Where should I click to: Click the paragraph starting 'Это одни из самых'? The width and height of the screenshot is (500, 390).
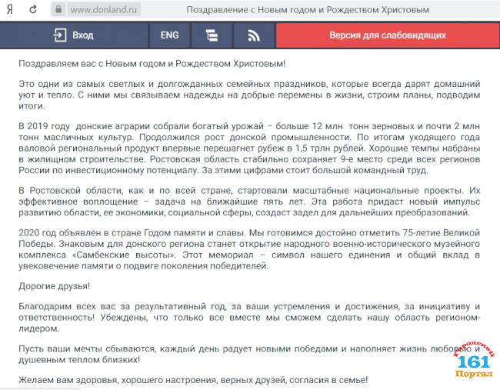click(x=249, y=95)
